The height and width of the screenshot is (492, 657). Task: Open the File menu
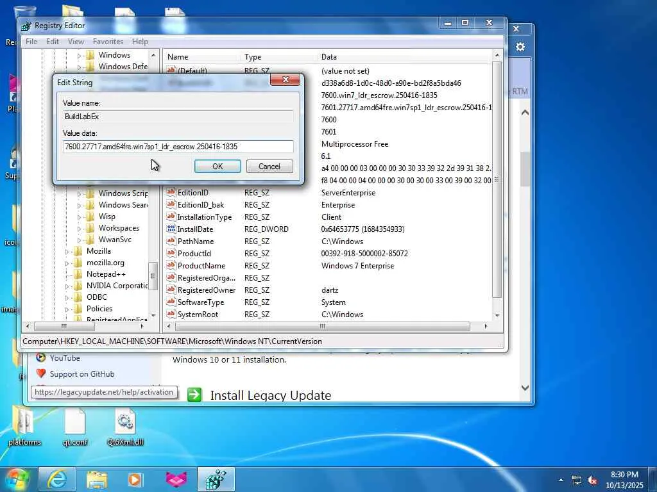[31, 42]
